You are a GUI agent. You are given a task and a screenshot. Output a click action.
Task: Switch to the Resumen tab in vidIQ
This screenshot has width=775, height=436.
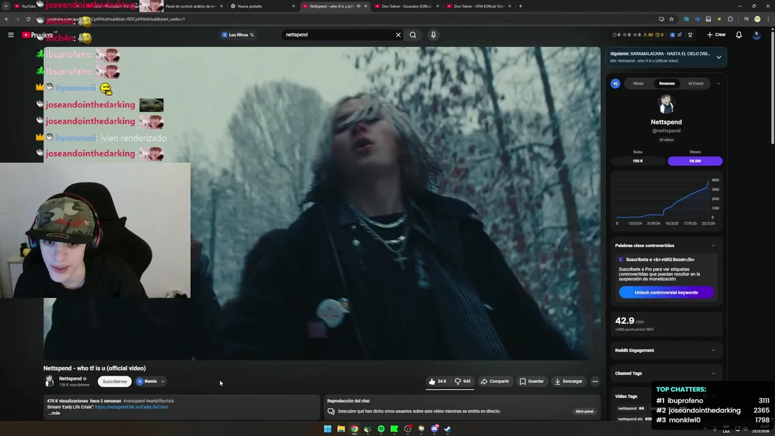(x=667, y=84)
